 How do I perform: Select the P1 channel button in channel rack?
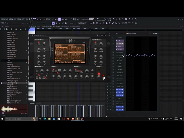tap(120, 41)
